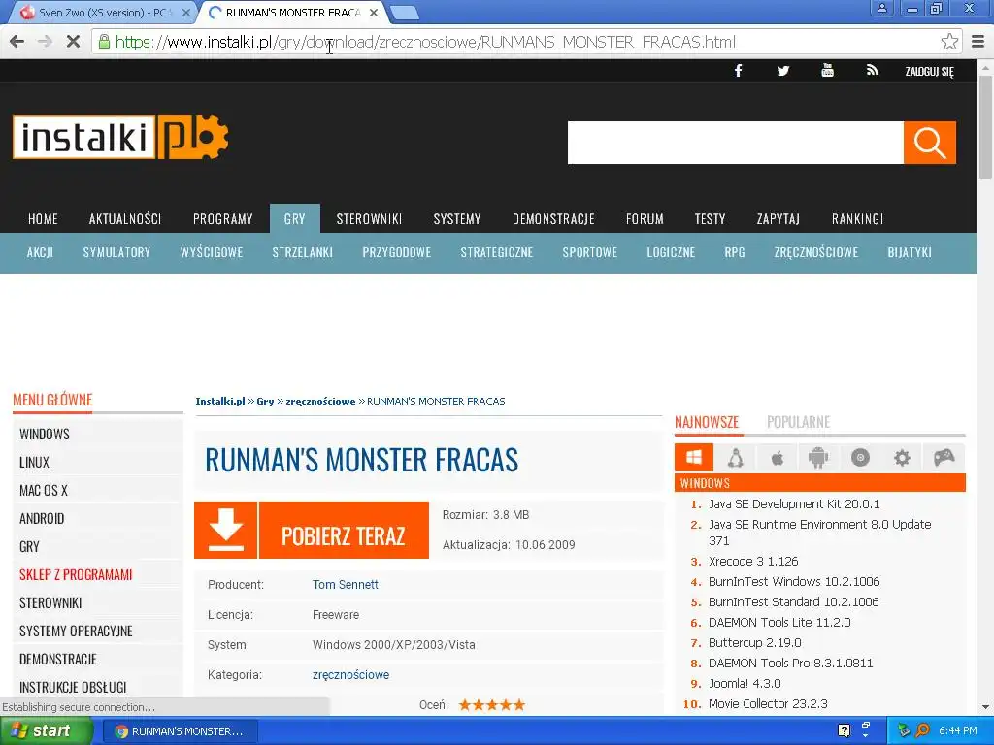Click the Chrome user profile icon

click(881, 8)
